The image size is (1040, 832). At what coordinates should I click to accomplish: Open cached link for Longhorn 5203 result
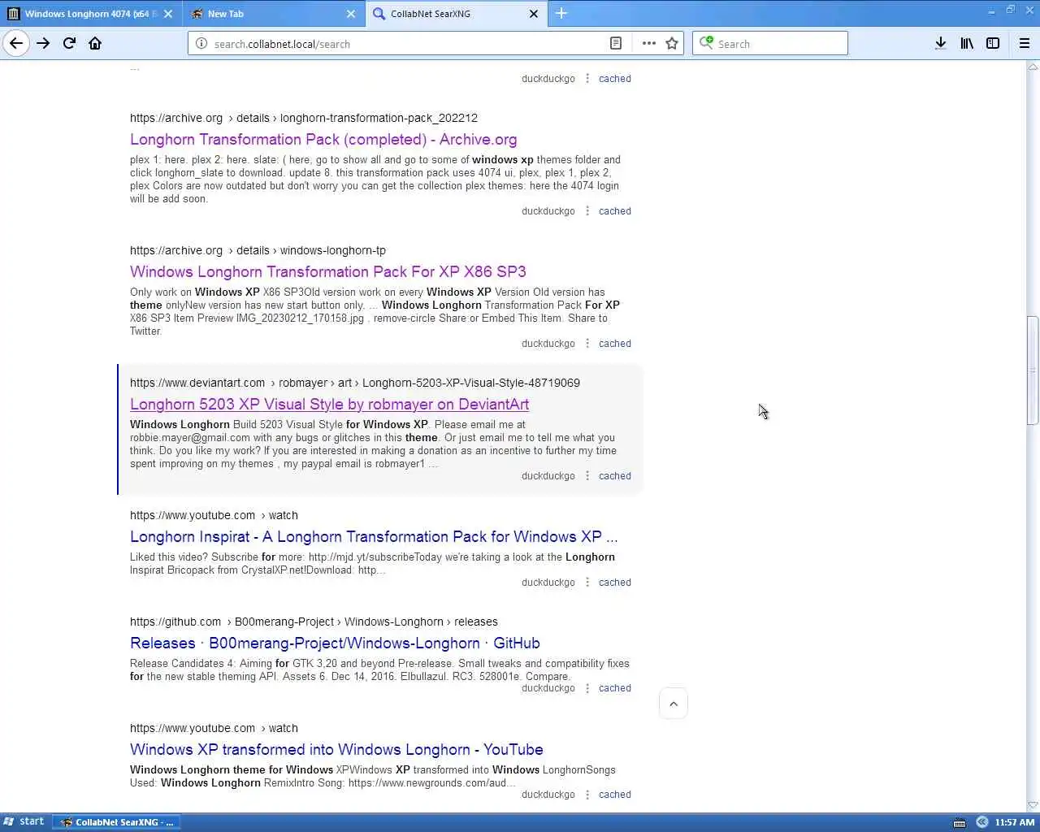[x=615, y=476]
